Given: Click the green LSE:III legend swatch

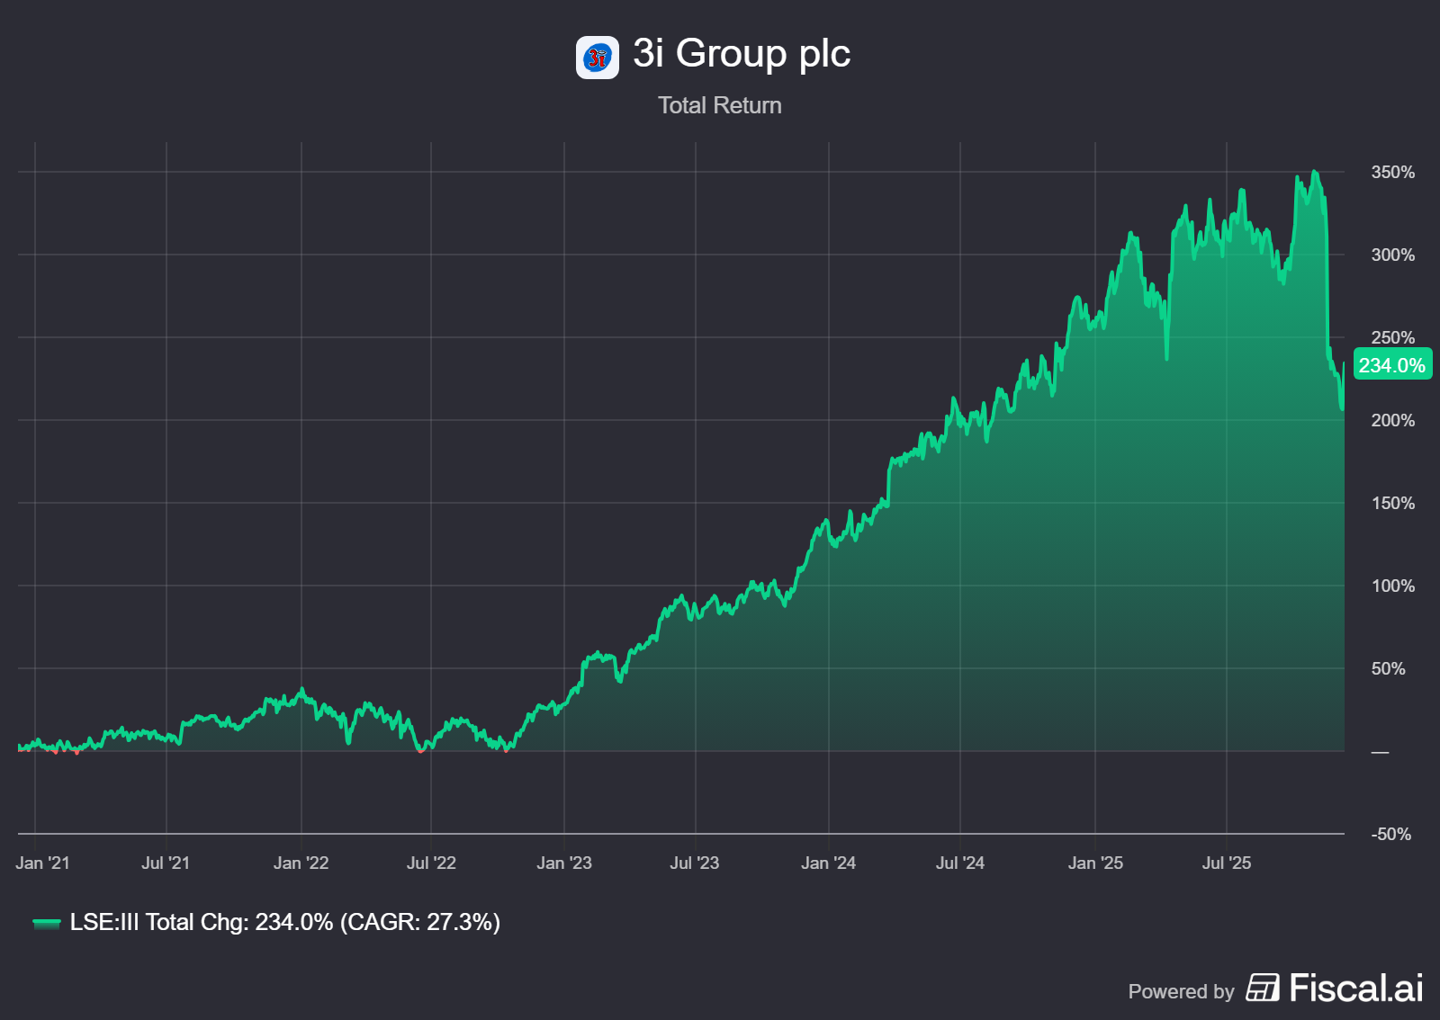Looking at the screenshot, I should tap(46, 923).
